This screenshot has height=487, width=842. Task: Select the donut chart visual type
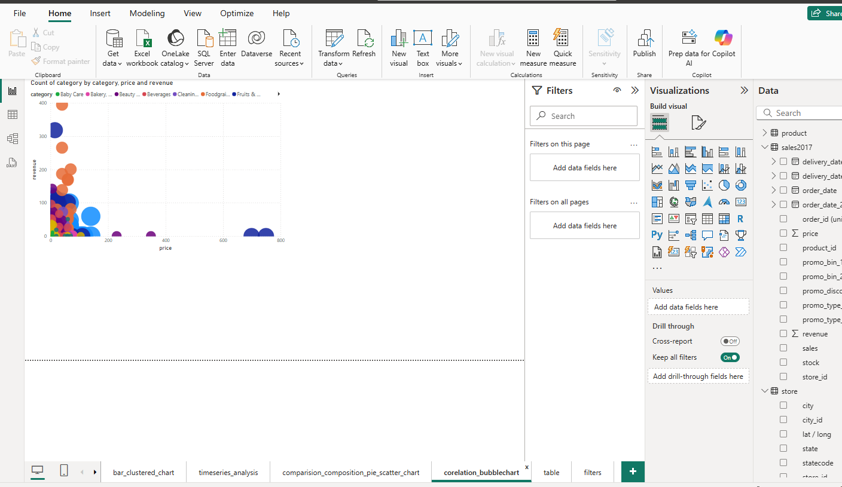click(741, 185)
